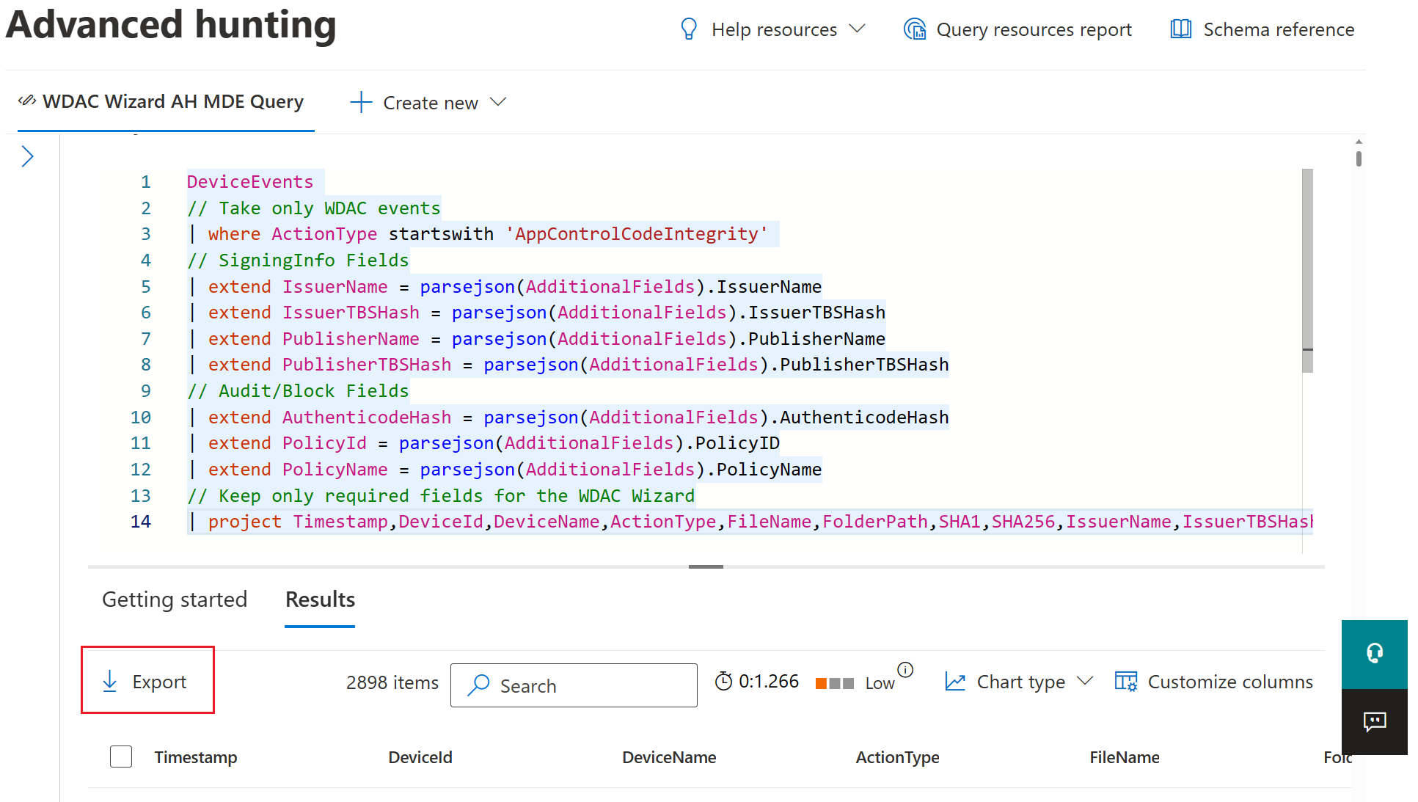Open the Create new dropdown arrow
The image size is (1418, 802).
[498, 102]
